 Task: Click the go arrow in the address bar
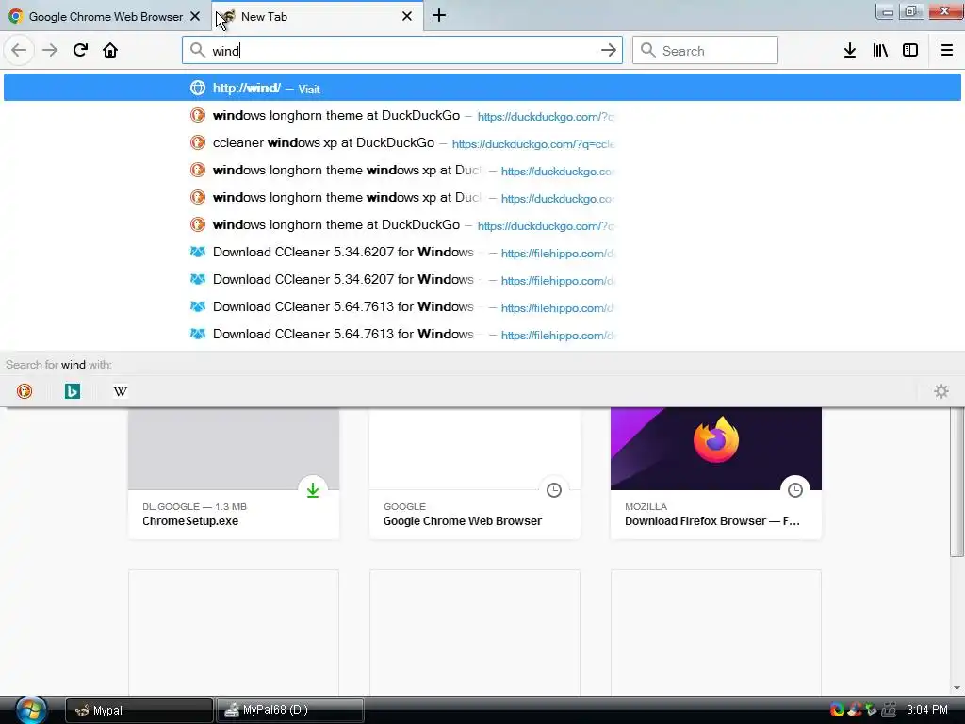(608, 51)
